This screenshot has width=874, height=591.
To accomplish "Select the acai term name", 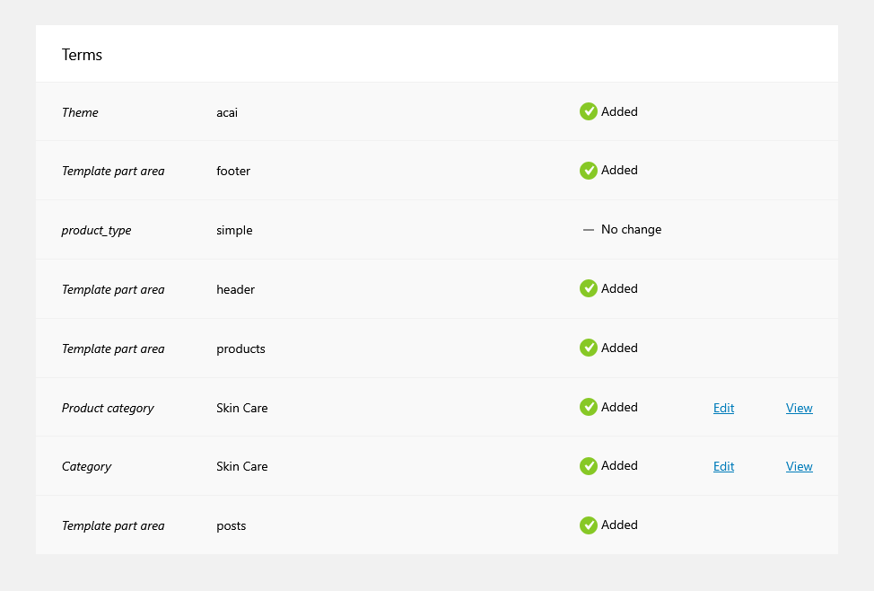I will tap(227, 113).
